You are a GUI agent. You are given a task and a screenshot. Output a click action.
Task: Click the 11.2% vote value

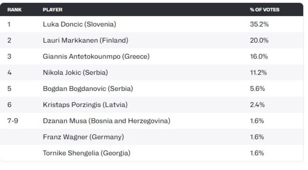[x=258, y=73]
